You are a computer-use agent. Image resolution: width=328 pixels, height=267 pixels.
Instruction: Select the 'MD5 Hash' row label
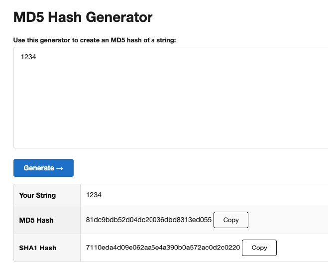[36, 220]
